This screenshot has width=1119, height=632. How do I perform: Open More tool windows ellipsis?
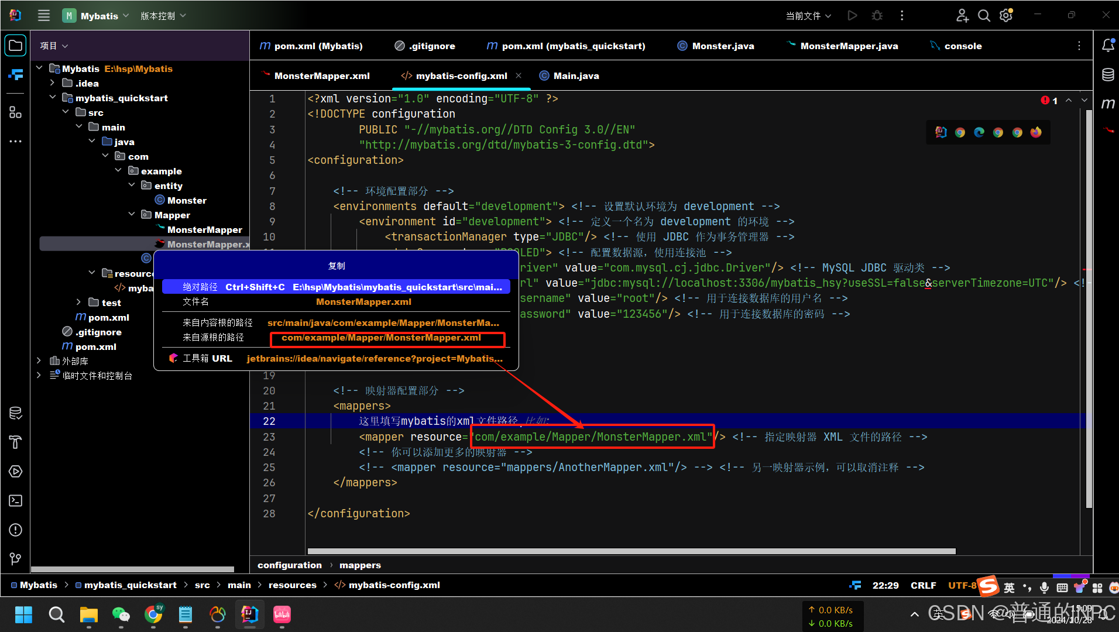[16, 141]
